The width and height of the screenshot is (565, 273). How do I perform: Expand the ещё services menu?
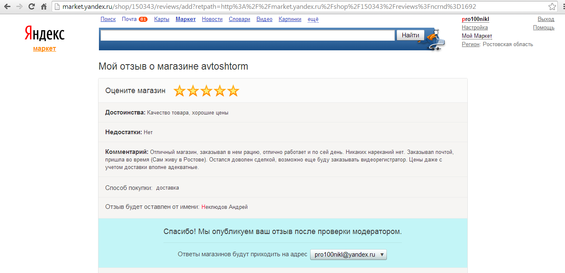click(313, 19)
